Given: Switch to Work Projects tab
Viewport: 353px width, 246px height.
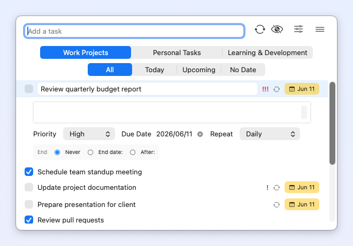Looking at the screenshot, I should click(x=86, y=52).
